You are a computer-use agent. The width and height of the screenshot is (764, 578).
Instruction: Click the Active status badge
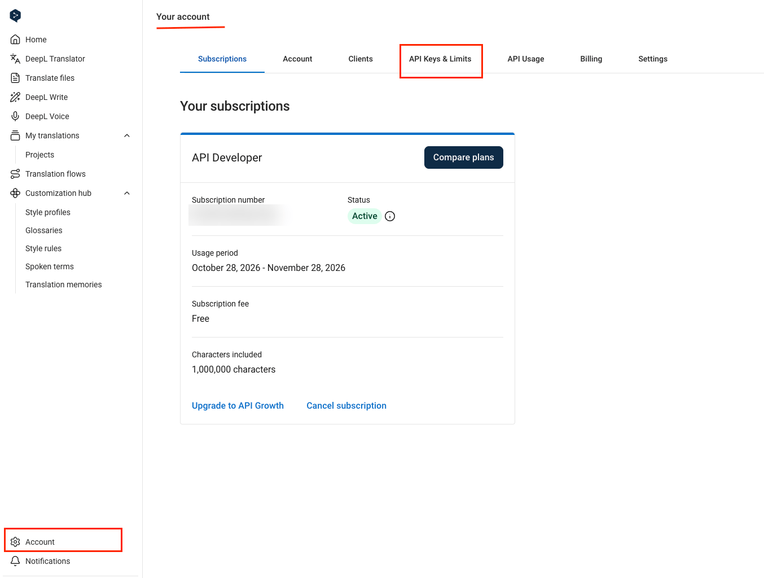[365, 216]
